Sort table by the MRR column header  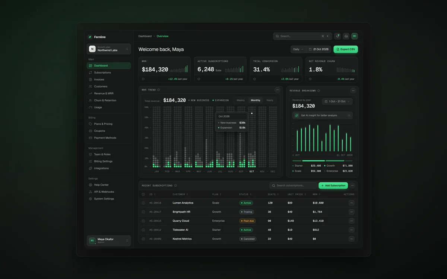click(316, 194)
